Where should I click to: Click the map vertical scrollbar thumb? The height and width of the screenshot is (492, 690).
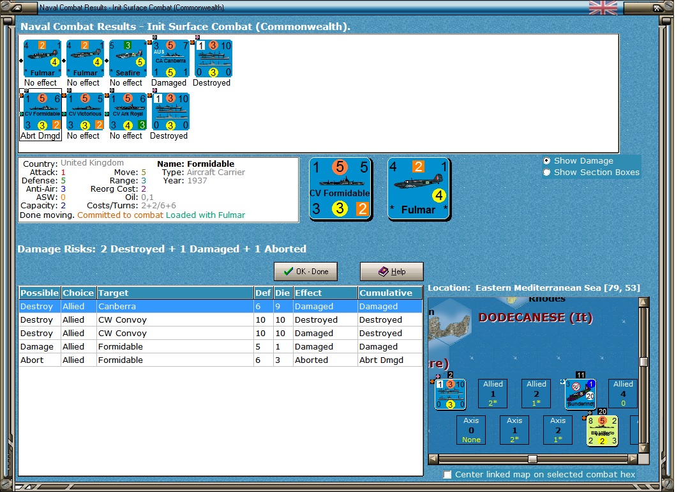(x=644, y=362)
